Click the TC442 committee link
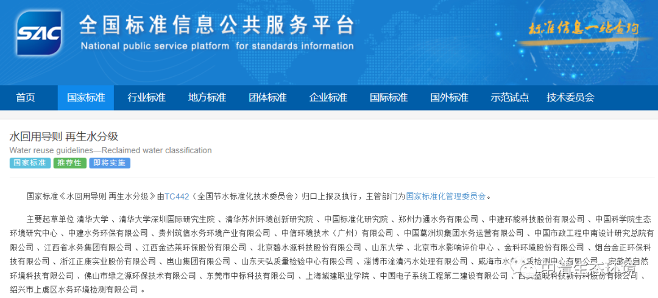The image size is (658, 298). click(177, 196)
